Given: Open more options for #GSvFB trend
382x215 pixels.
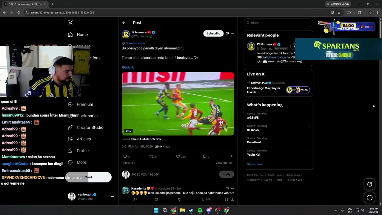Looking at the screenshot, I should [x=308, y=114].
